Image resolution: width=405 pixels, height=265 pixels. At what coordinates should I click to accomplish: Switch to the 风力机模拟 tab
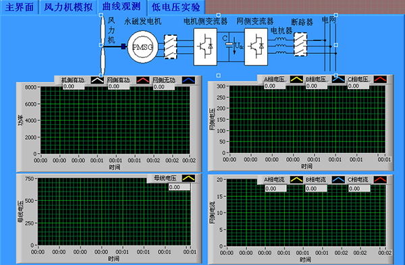pyautogui.click(x=68, y=7)
